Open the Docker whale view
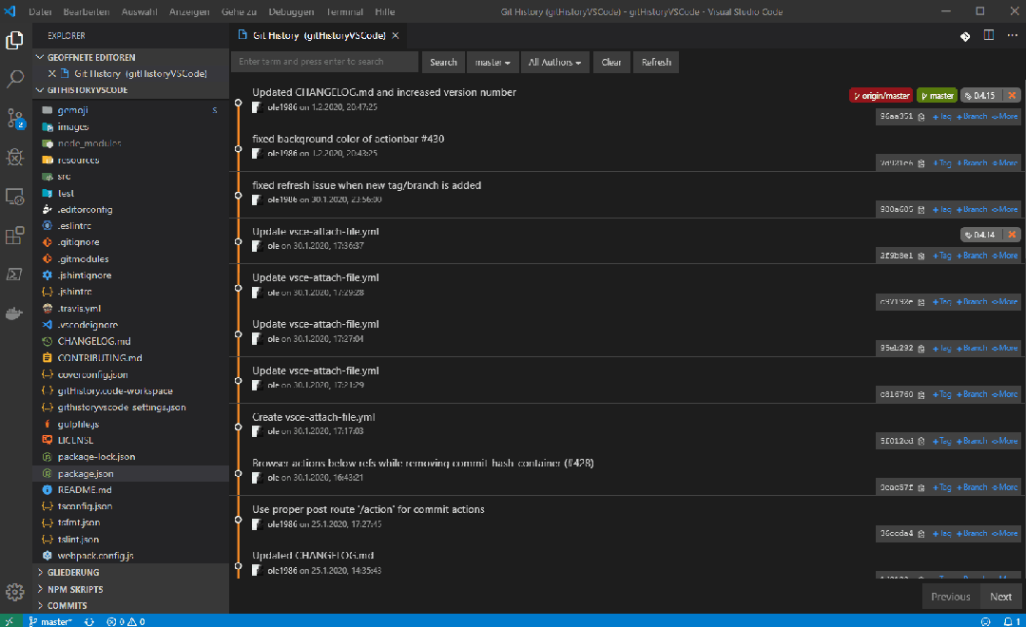This screenshot has width=1026, height=627. pyautogui.click(x=14, y=313)
